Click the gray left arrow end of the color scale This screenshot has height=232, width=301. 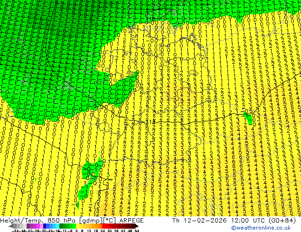pyautogui.click(x=11, y=226)
